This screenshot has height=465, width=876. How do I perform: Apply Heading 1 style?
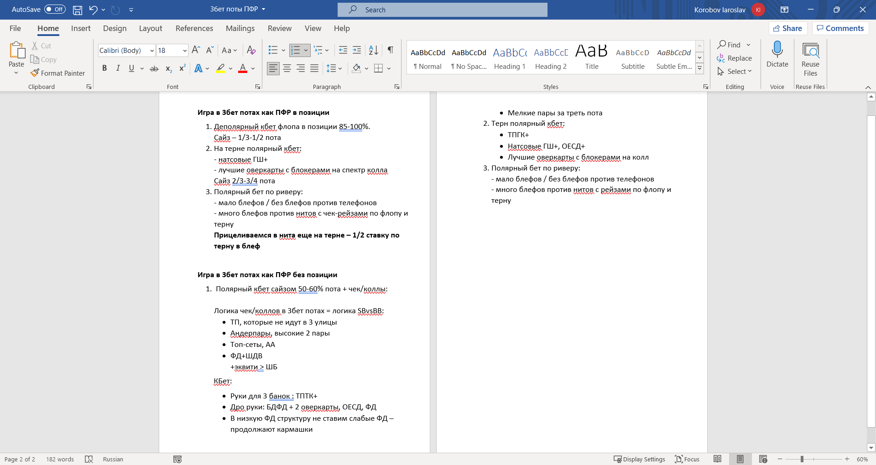[x=510, y=58]
